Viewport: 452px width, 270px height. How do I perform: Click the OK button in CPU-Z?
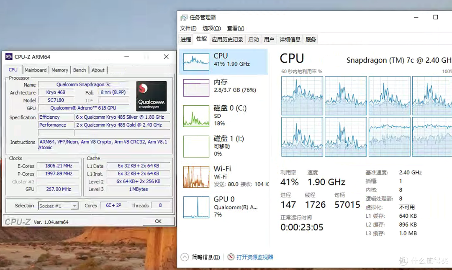pos(158,222)
